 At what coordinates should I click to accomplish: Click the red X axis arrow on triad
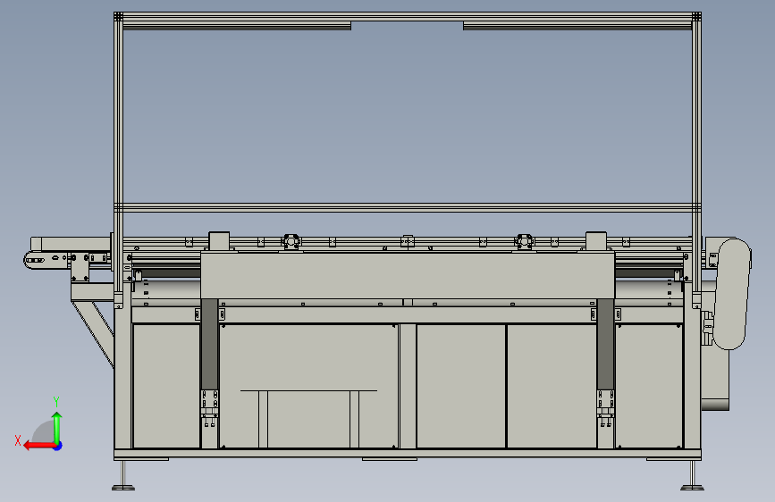click(39, 446)
